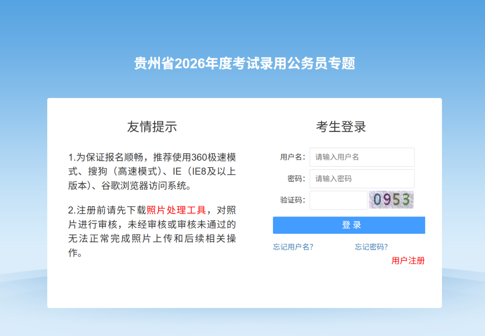Click the 考生登录 heading
The width and height of the screenshot is (485, 336).
pyautogui.click(x=341, y=127)
